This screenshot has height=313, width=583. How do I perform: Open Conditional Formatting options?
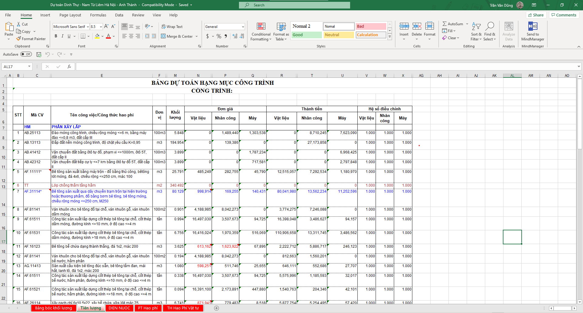click(x=261, y=32)
